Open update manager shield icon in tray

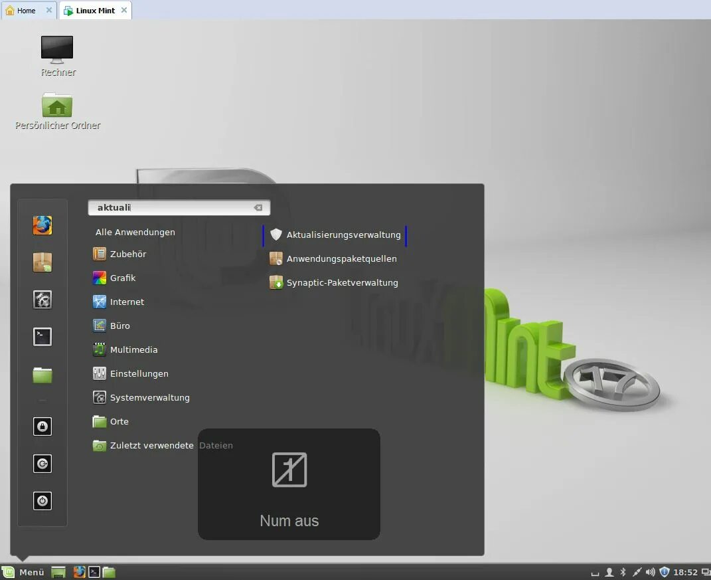665,572
